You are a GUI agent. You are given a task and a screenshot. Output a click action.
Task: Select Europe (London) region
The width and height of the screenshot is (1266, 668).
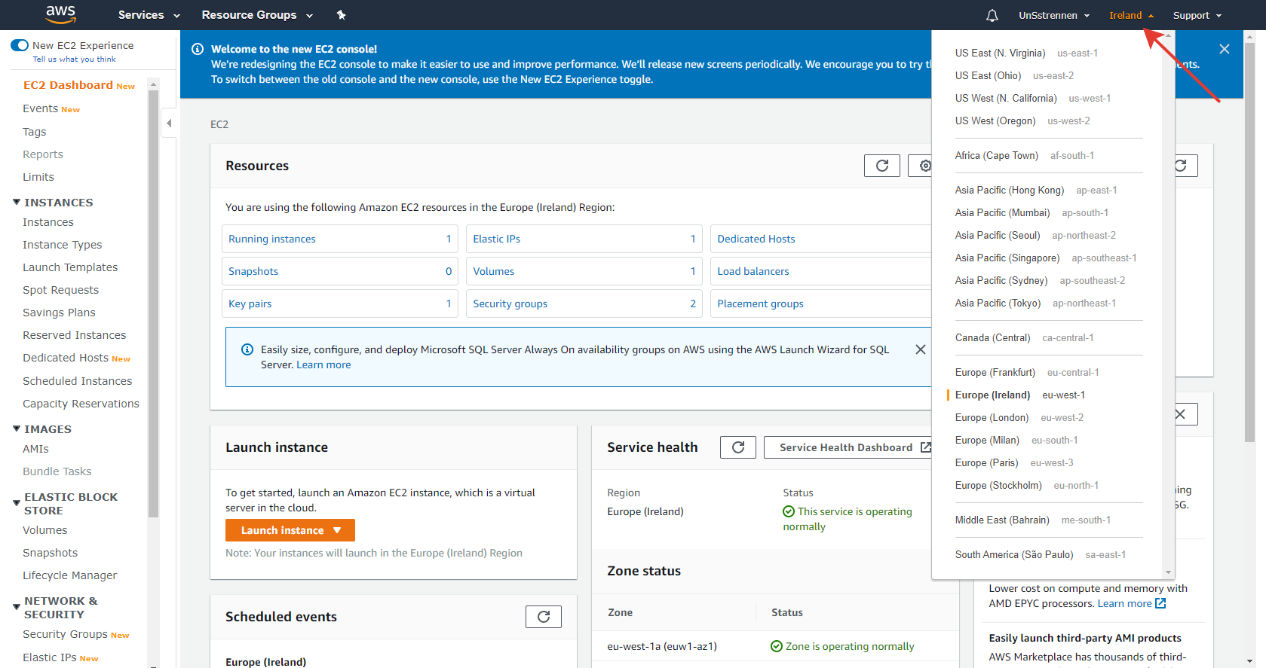pyautogui.click(x=992, y=417)
